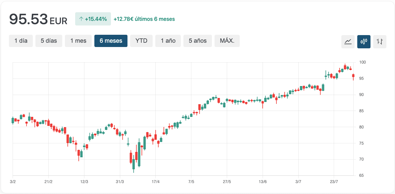Select the candlestick chart icon
Viewport: 395px width, 194px height.
[x=364, y=42]
